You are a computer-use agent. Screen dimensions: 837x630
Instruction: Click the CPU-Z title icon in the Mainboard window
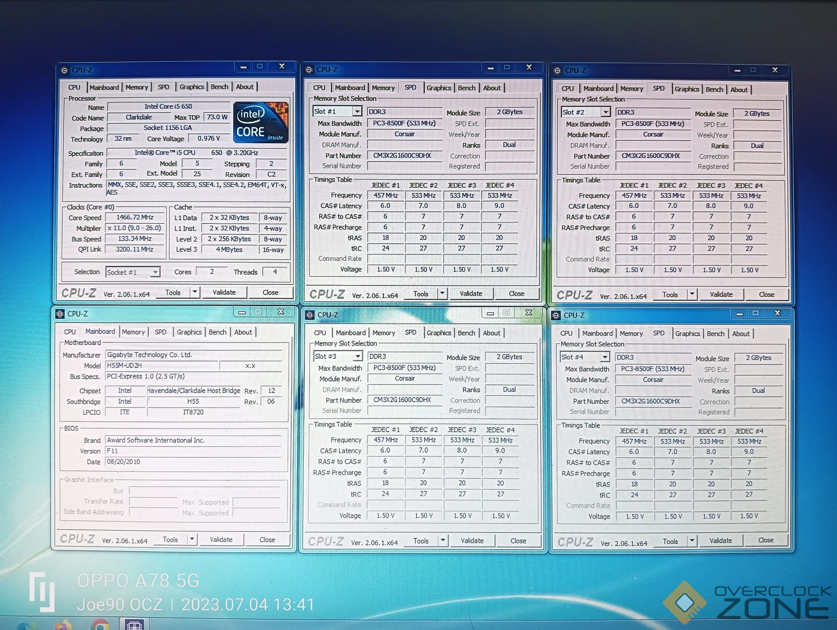click(x=59, y=313)
